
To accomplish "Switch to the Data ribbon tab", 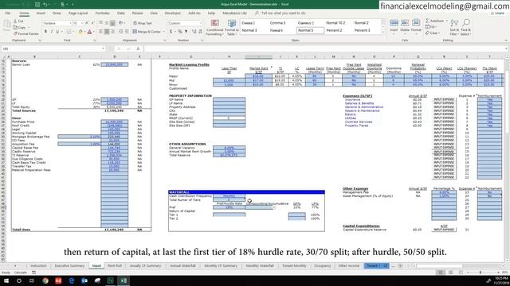I will (121, 14).
